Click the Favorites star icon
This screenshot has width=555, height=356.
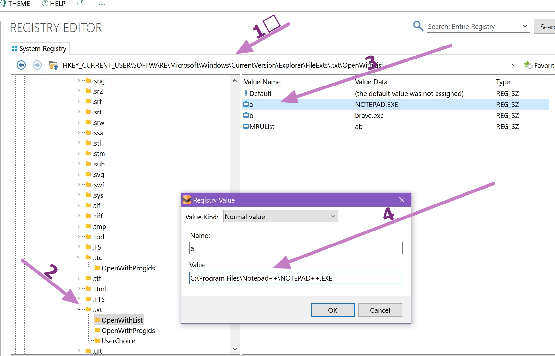click(528, 65)
